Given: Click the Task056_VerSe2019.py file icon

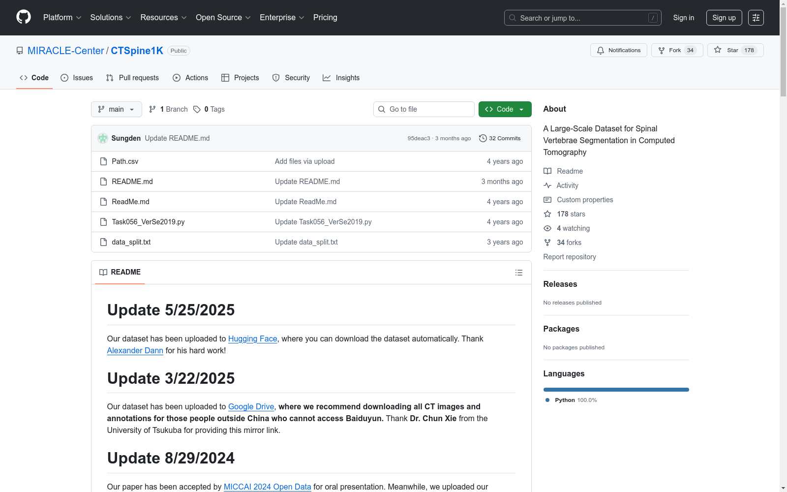Looking at the screenshot, I should [x=103, y=222].
